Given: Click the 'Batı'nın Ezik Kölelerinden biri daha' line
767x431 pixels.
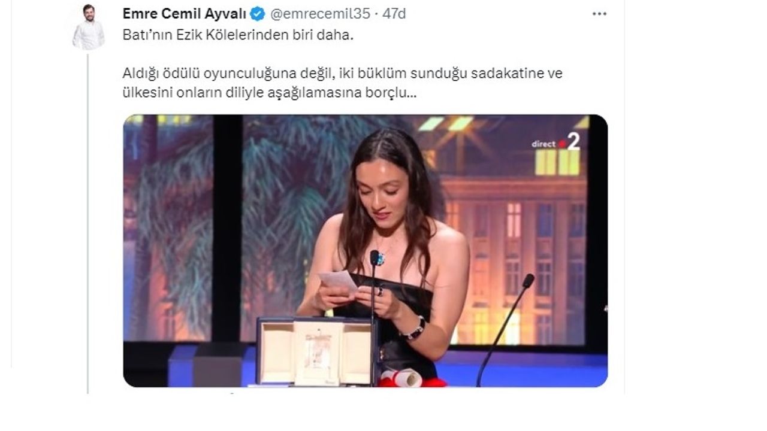Looking at the screenshot, I should pyautogui.click(x=238, y=35).
